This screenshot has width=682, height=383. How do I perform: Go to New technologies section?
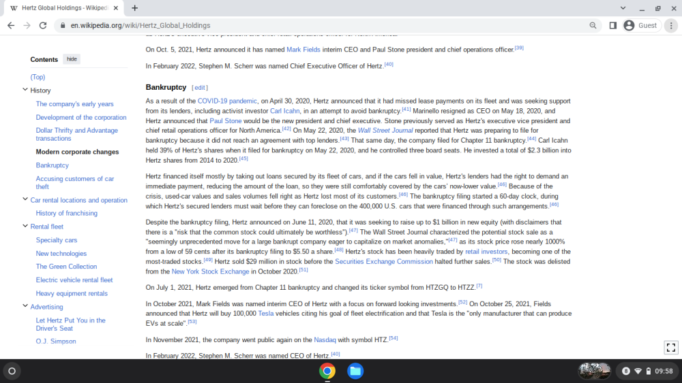61,253
